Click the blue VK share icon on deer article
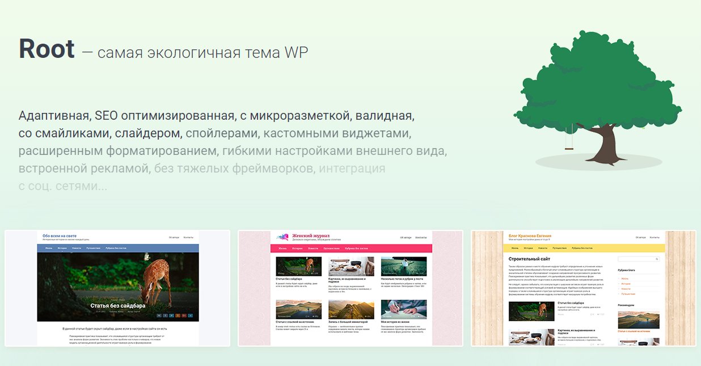Screen dimensions: 701x366 coord(159,315)
